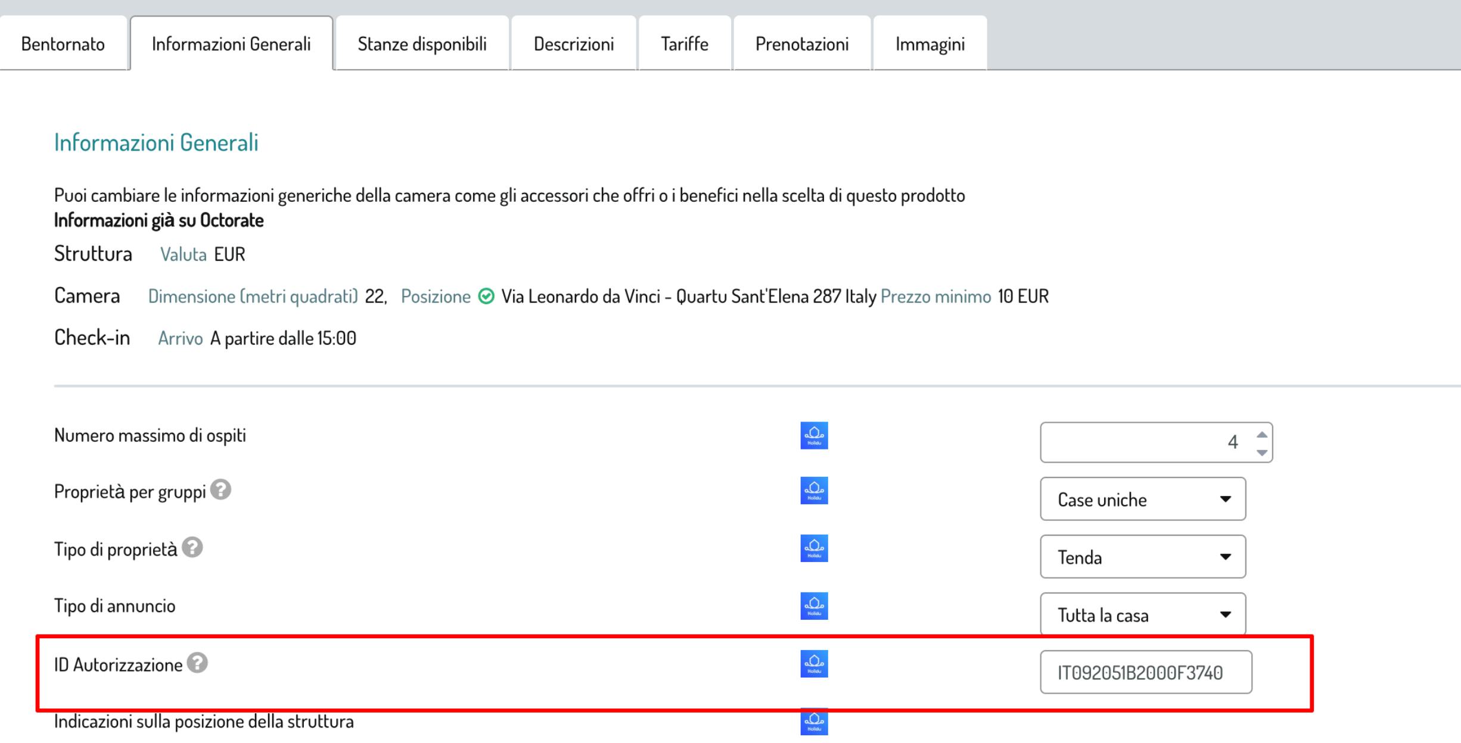Open help icon next to Proprietà per gruppi
1461x743 pixels.
pyautogui.click(x=220, y=490)
